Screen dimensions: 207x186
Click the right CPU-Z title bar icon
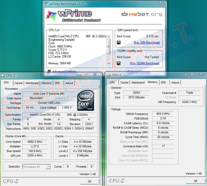(109, 75)
